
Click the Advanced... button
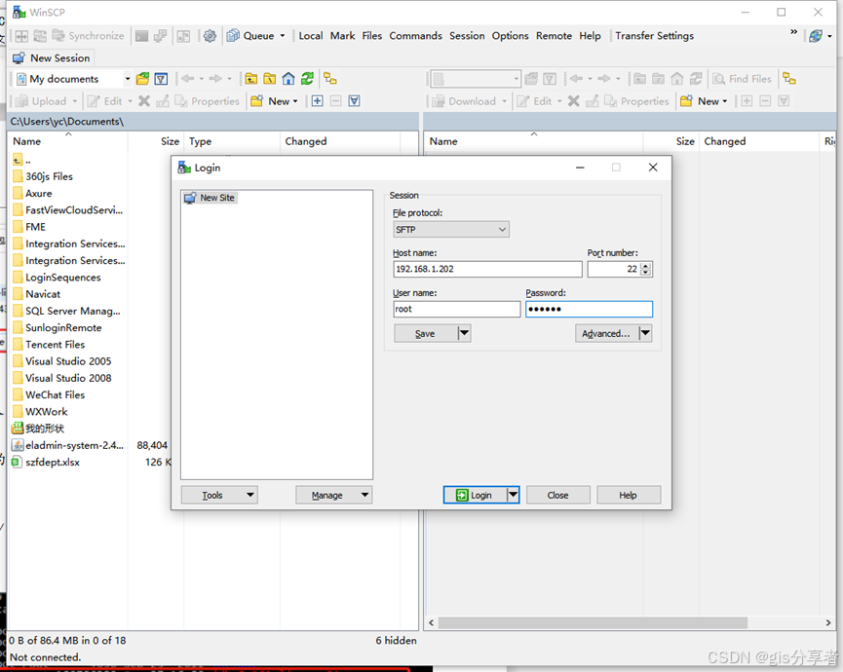pos(606,334)
